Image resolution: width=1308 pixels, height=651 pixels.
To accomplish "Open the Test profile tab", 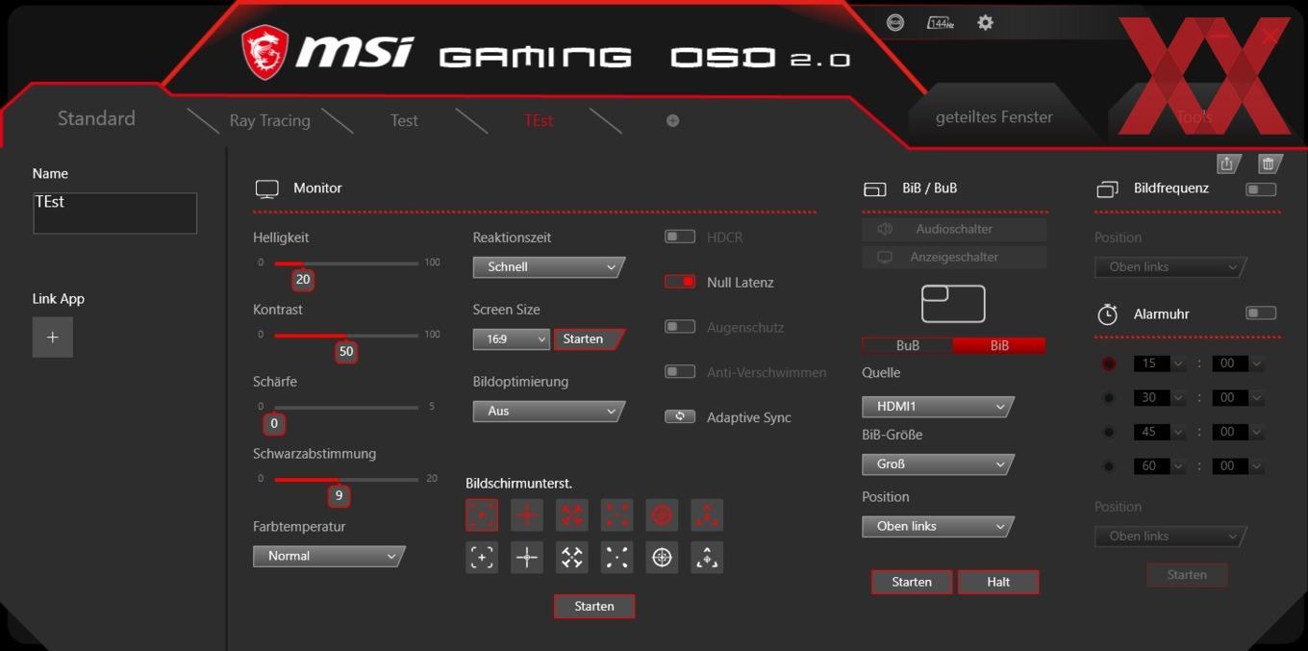I will click(404, 120).
